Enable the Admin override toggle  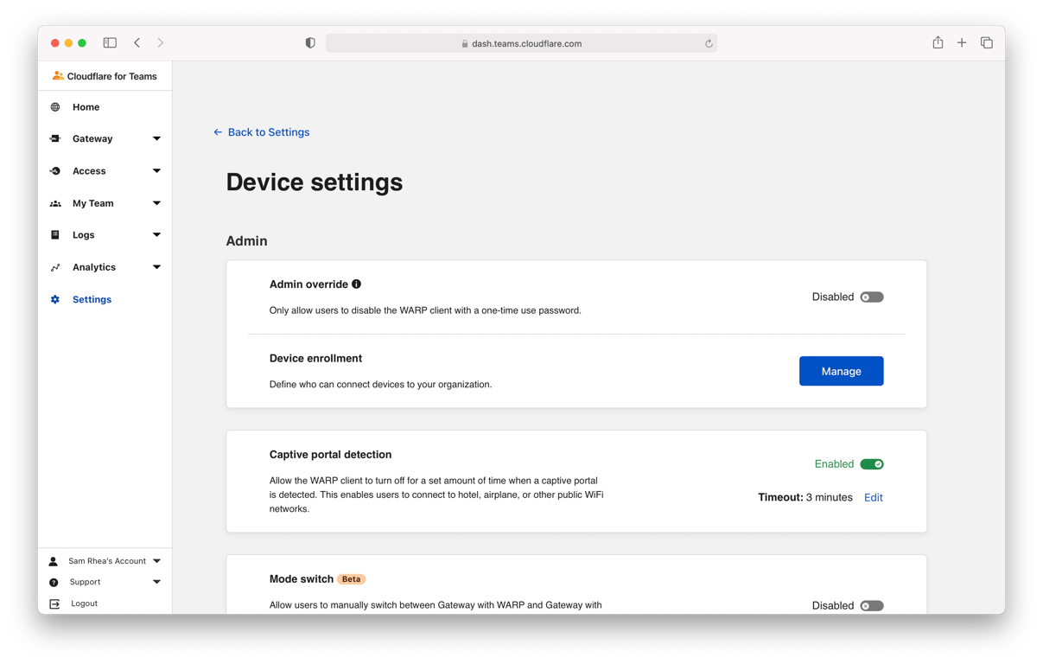871,297
